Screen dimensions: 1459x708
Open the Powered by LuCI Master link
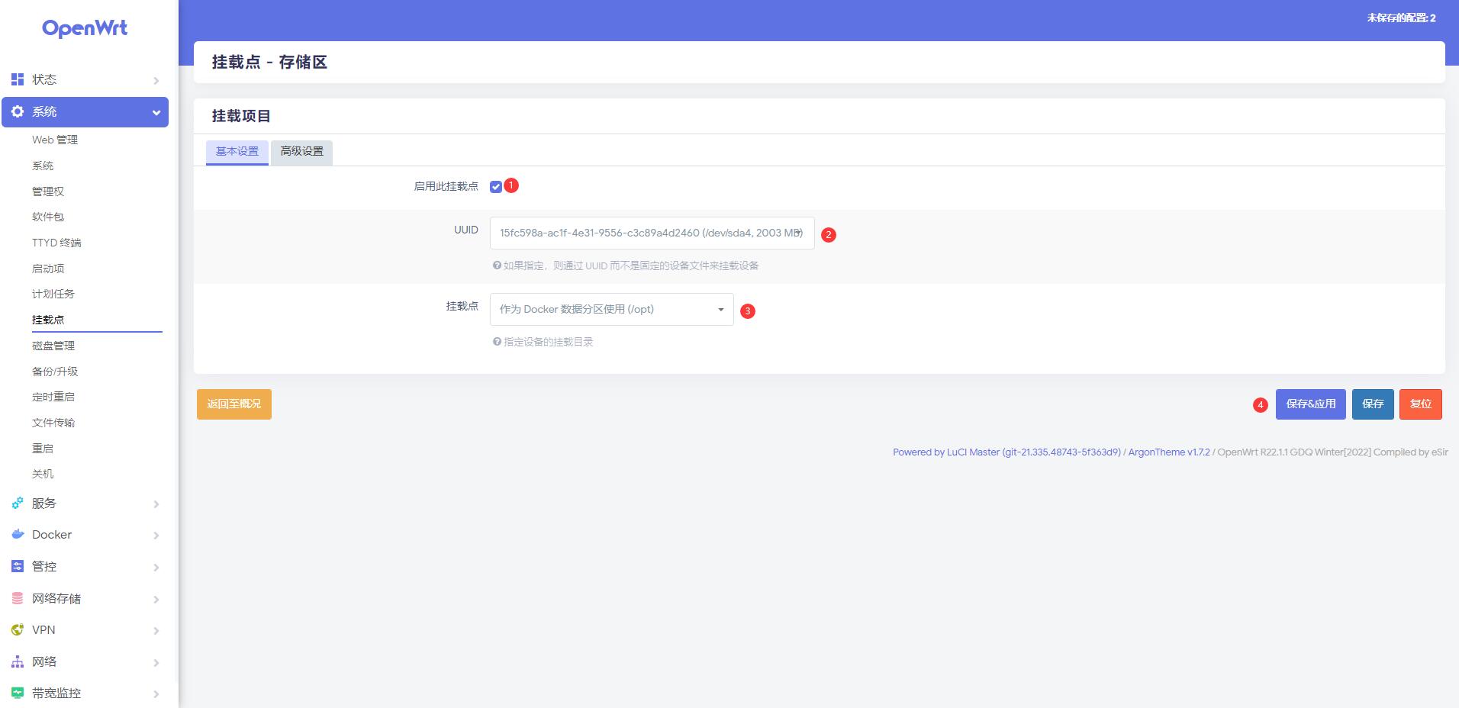1006,452
